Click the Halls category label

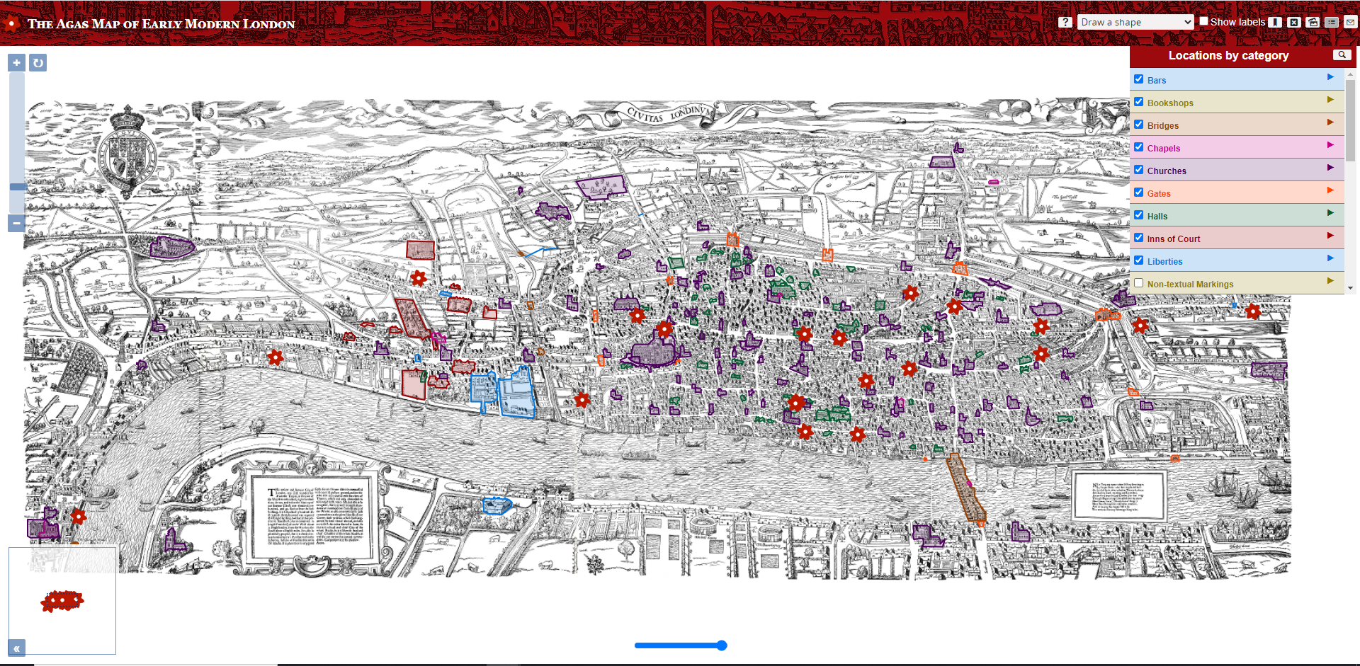pos(1157,217)
